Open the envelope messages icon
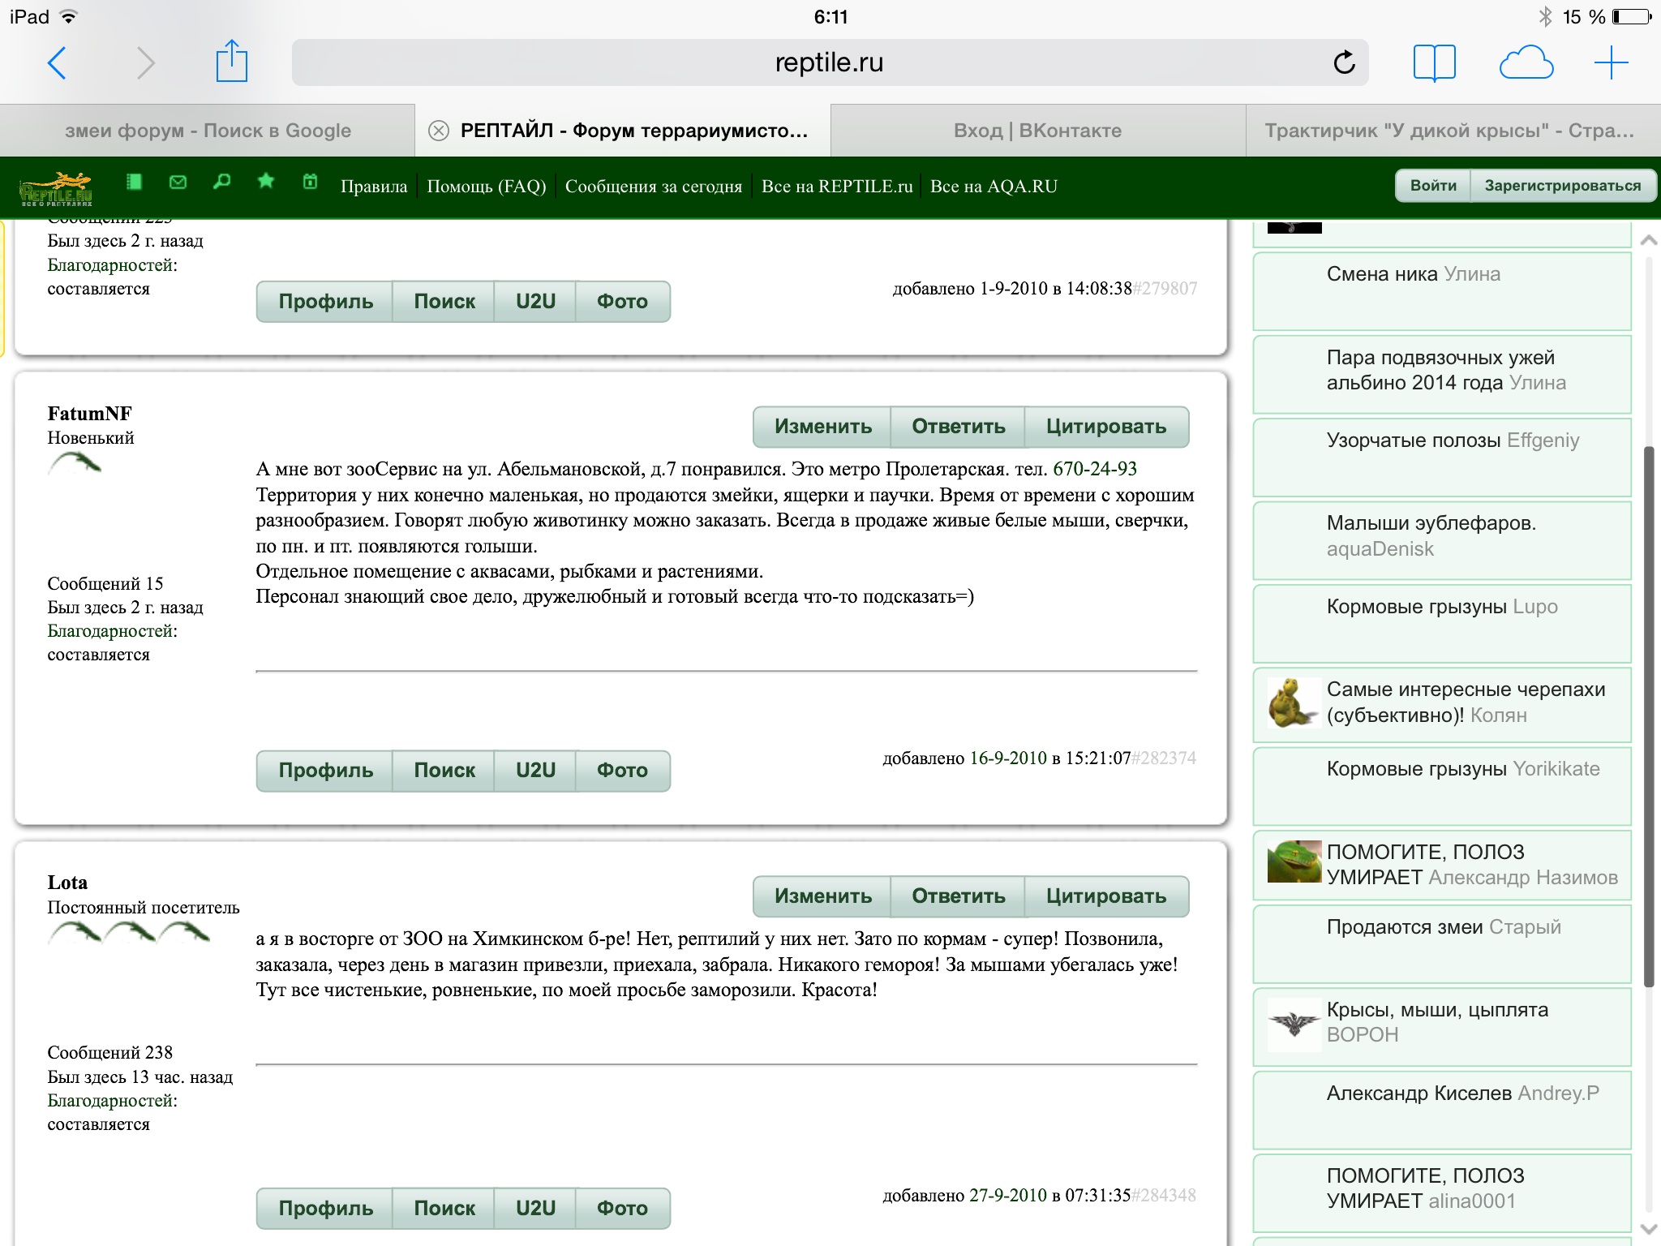Screen dimensions: 1661x1246 178,183
